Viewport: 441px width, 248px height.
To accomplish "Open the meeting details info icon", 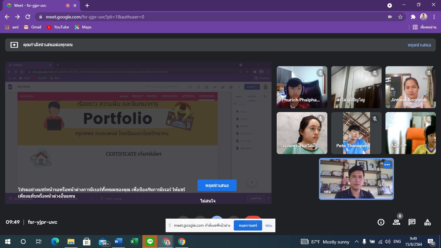I will click(381, 222).
